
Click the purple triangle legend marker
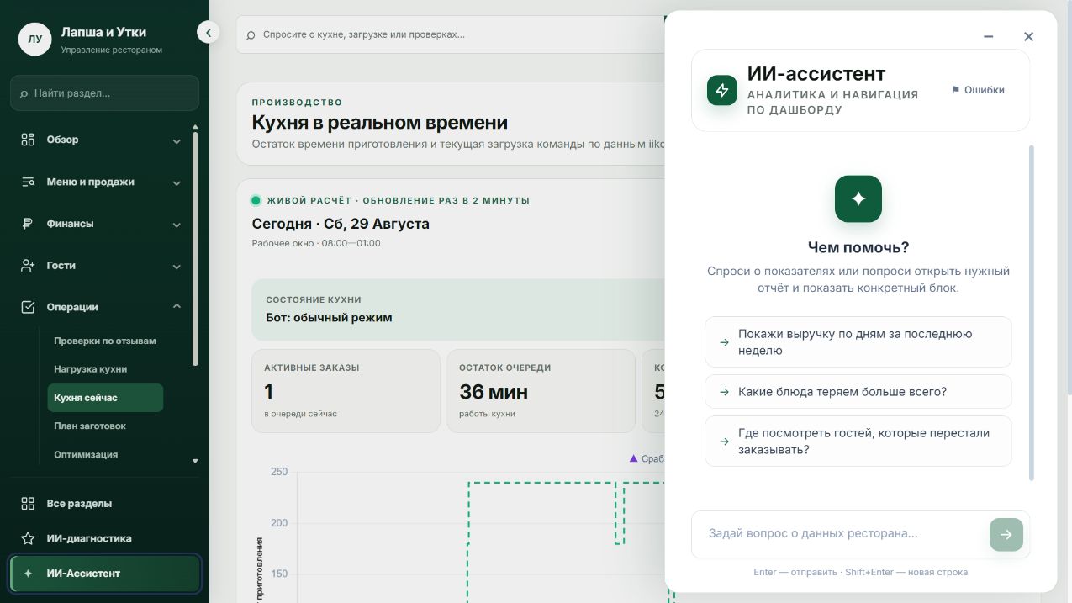pyautogui.click(x=634, y=458)
